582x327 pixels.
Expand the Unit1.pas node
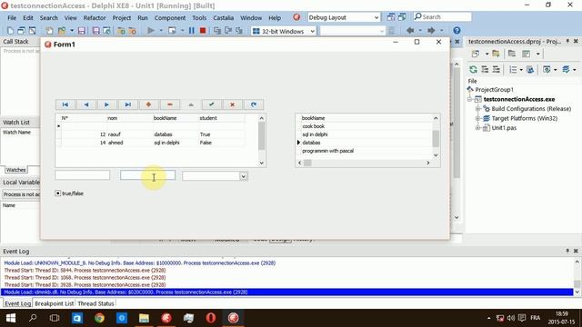(478, 128)
